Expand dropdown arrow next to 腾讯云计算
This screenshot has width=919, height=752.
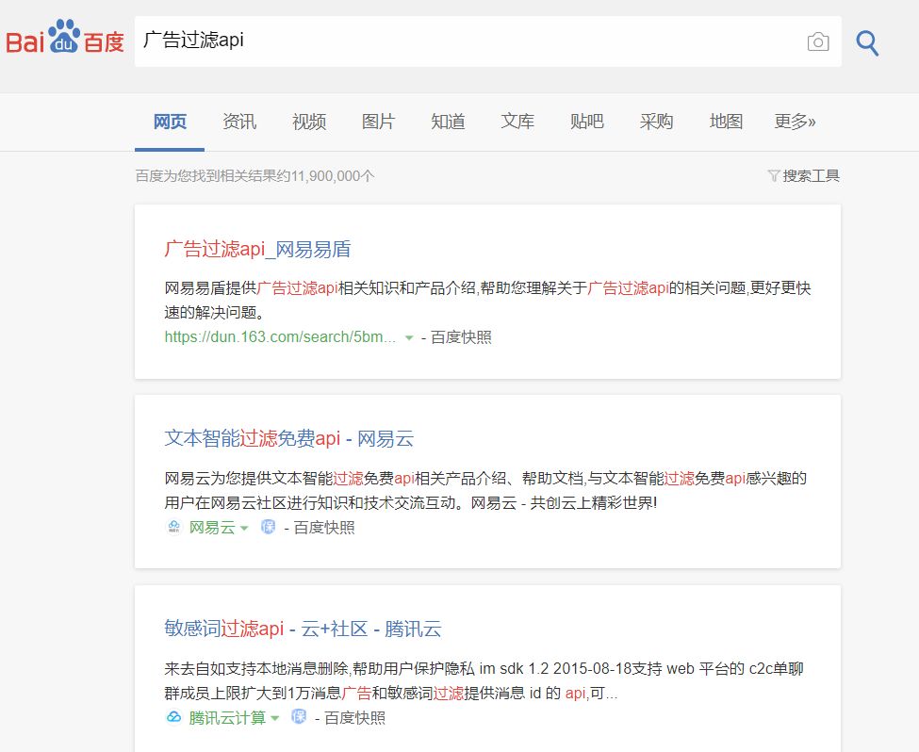[x=275, y=718]
